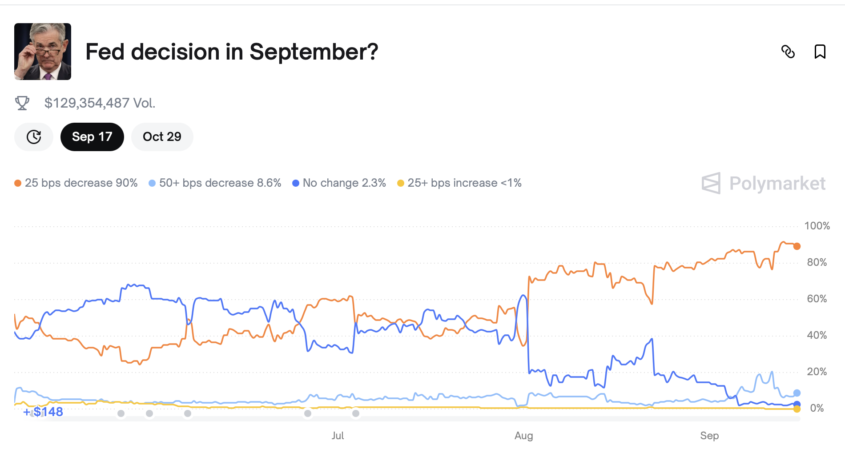Click the trophy volume icon
This screenshot has width=845, height=449.
click(22, 103)
